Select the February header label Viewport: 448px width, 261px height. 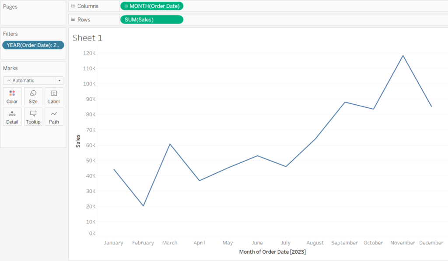[143, 243]
